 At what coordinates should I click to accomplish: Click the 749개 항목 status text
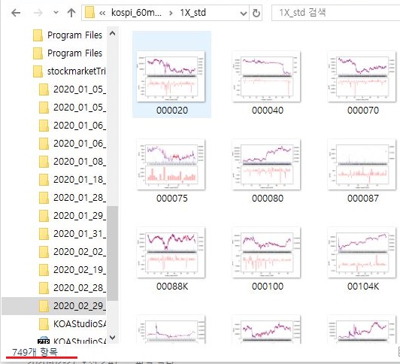click(x=35, y=352)
